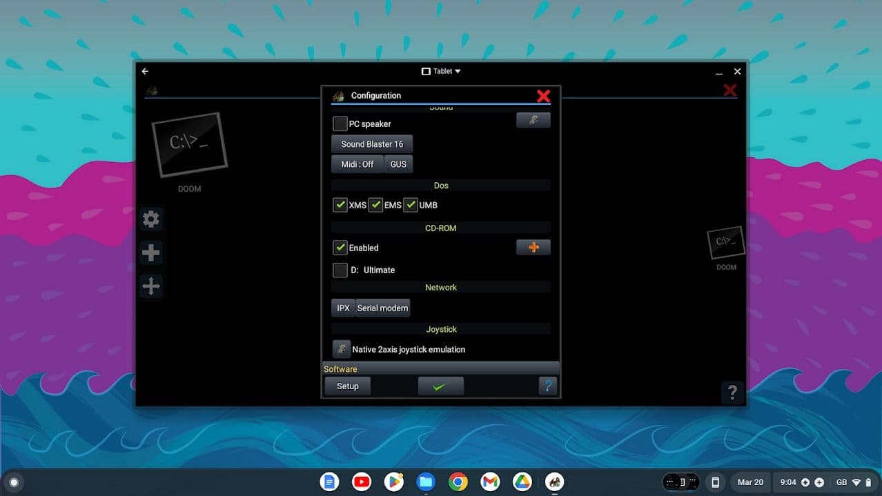The height and width of the screenshot is (496, 882).
Task: Open the gear settings icon in sidebar
Action: point(150,219)
